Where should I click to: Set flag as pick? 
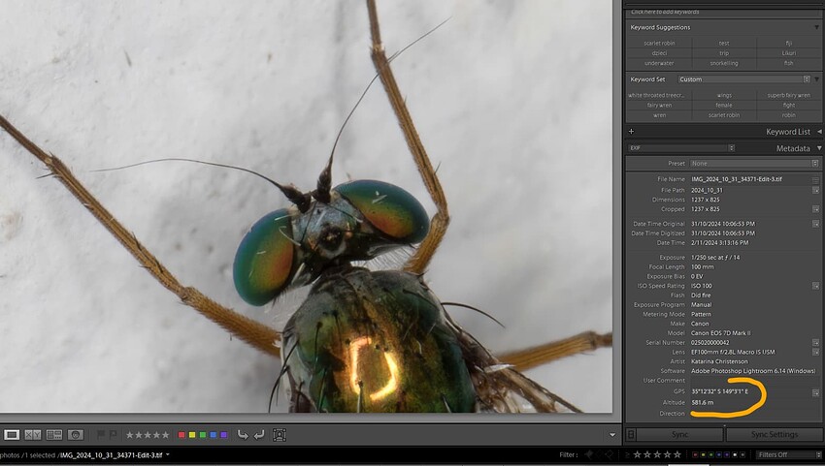101,434
